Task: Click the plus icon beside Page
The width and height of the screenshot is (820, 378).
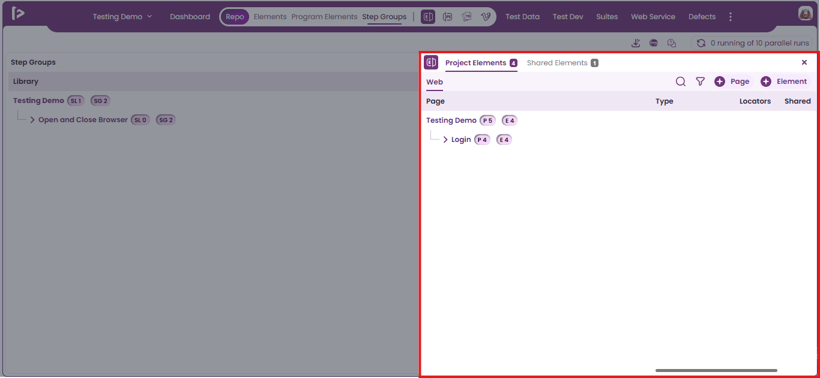Action: tap(720, 81)
